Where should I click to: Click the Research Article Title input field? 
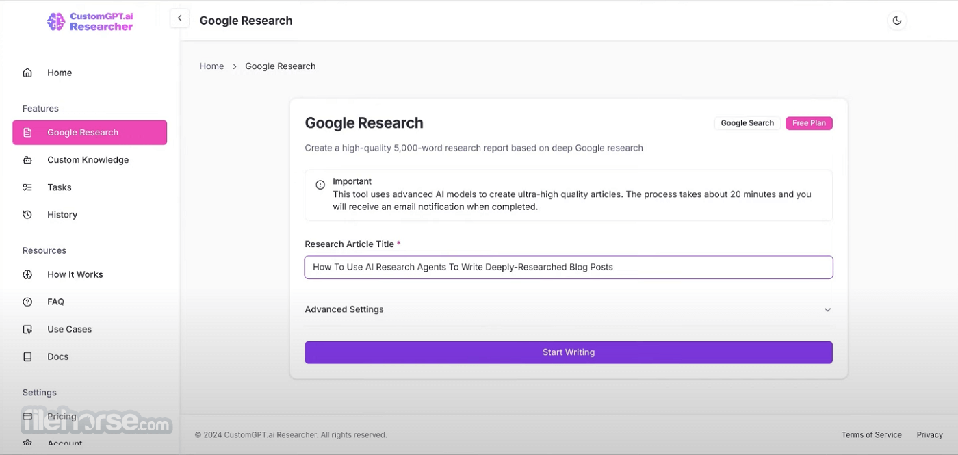[569, 267]
